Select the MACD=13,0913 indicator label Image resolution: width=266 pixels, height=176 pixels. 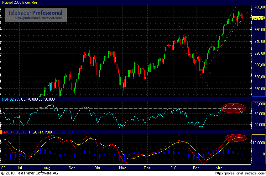point(14,132)
